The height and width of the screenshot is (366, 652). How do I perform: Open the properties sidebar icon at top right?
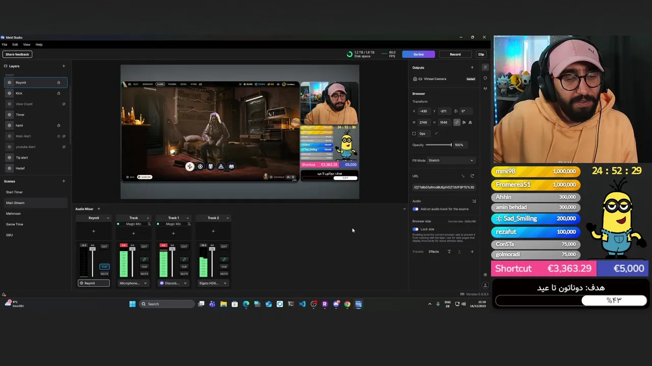[485, 67]
